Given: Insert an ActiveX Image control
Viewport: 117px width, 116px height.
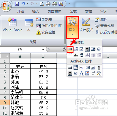Looking at the screenshot, I should click(87, 73).
